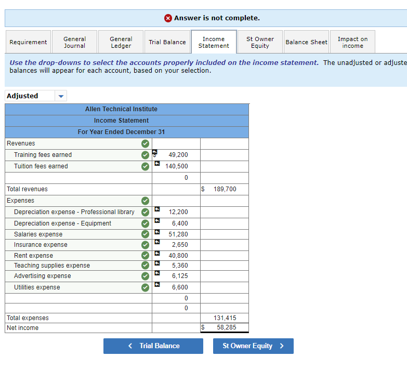Click the green check beside Advertising expense
The height and width of the screenshot is (370, 407).
(145, 276)
